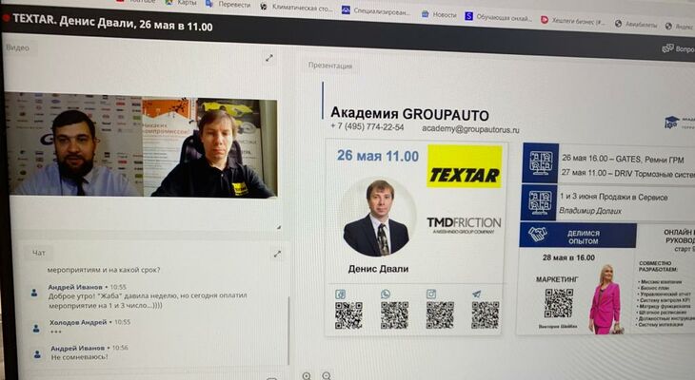The image size is (695, 380).
Task: Click the avatar for Андрей Иванов's 10:55 message
Action: tap(34, 293)
